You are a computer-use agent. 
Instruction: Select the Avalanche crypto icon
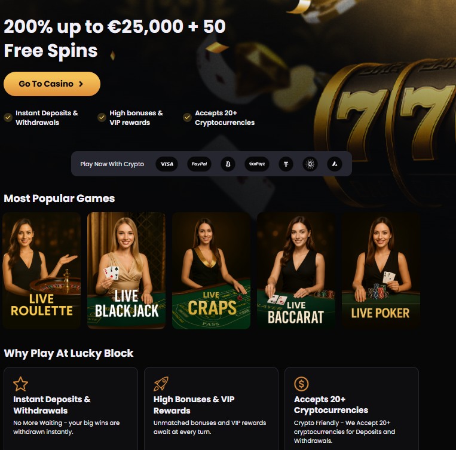click(335, 164)
